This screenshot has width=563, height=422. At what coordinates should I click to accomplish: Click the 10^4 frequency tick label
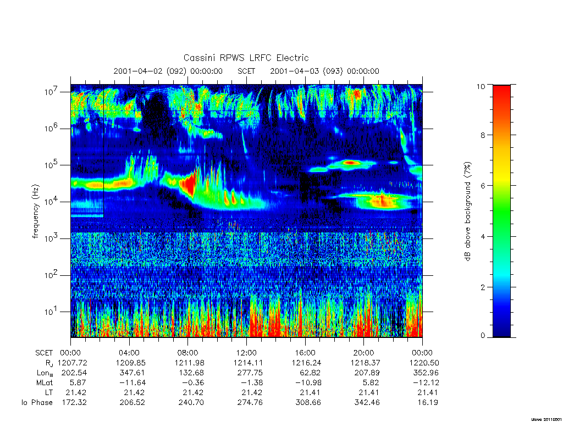(52, 201)
